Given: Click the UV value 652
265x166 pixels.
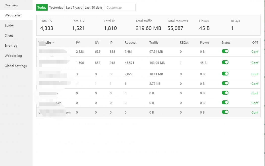Looking at the screenshot, I should coord(98,52).
